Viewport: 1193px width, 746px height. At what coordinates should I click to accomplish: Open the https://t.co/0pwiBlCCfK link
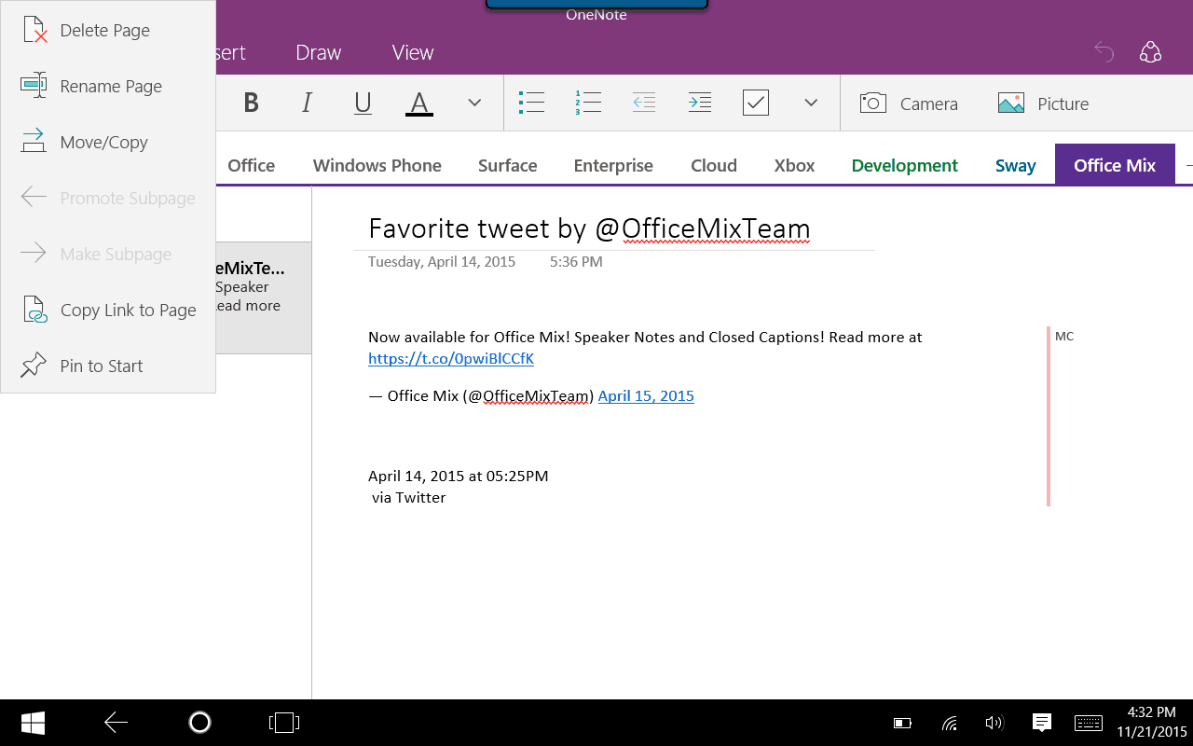(x=451, y=358)
